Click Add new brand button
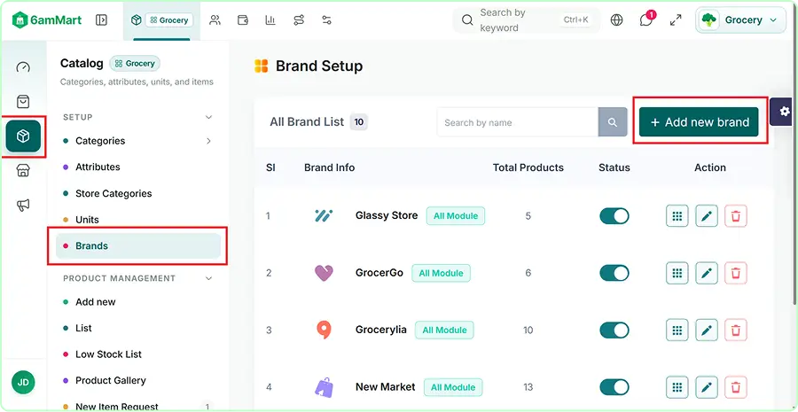The height and width of the screenshot is (412, 798). (x=699, y=122)
